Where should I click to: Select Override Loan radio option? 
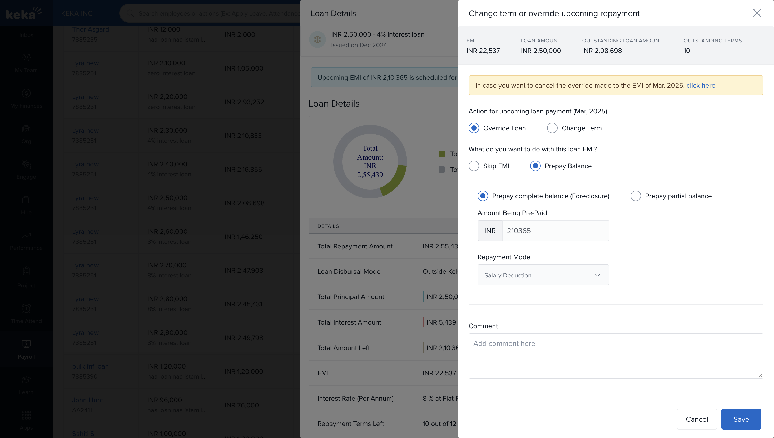coord(474,128)
